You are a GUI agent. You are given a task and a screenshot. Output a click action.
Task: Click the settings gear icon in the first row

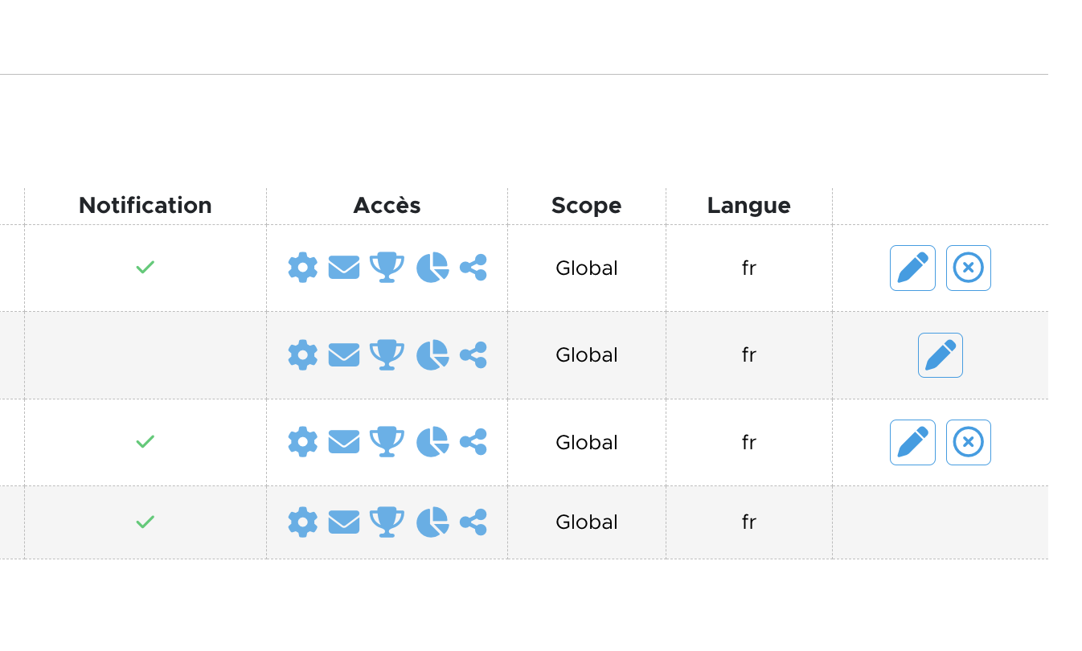303,268
